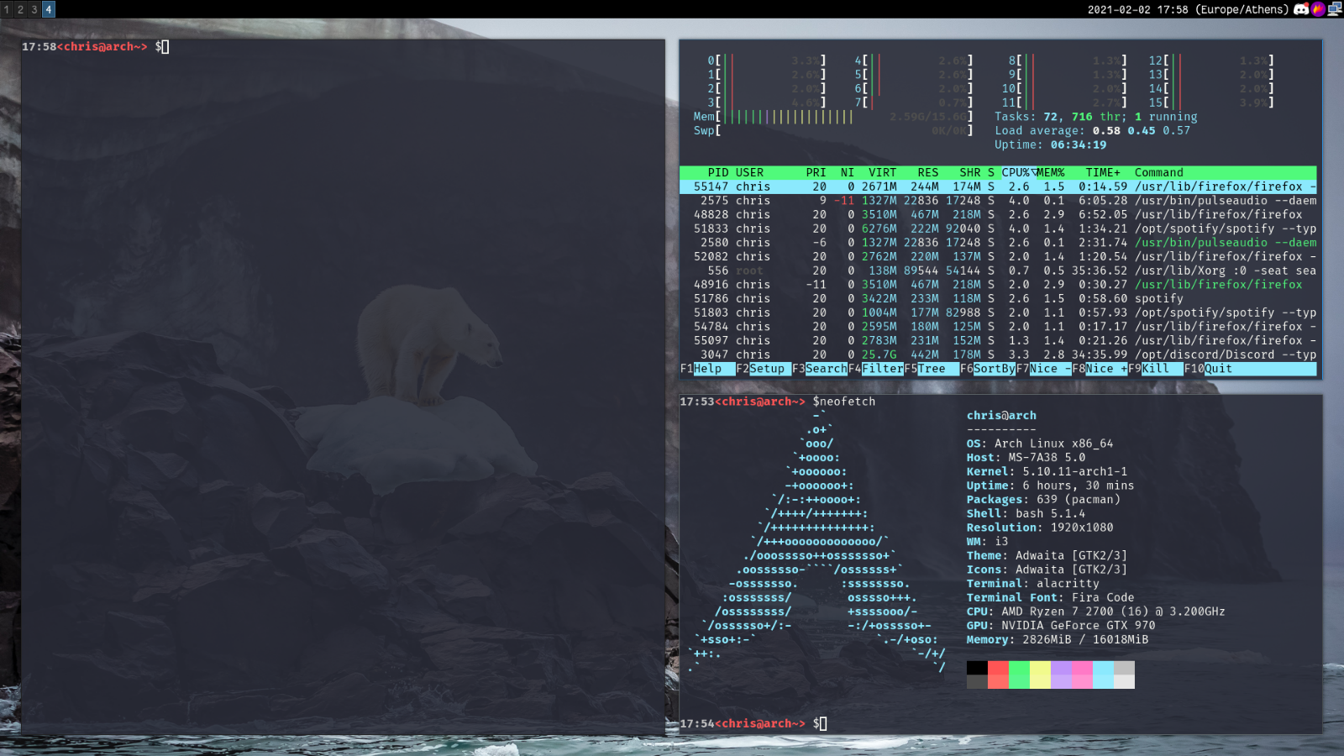The height and width of the screenshot is (756, 1344).
Task: Sort htop by SHR column header
Action: click(x=970, y=172)
